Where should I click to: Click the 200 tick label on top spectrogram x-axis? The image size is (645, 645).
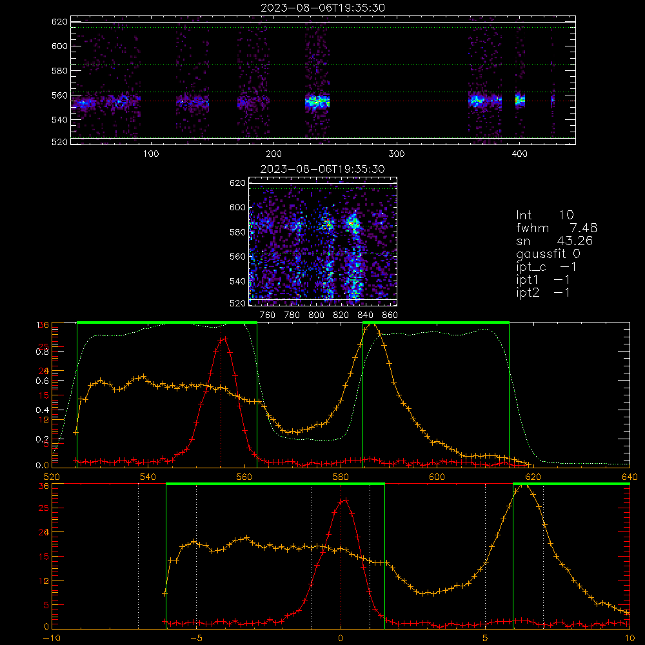pos(273,154)
